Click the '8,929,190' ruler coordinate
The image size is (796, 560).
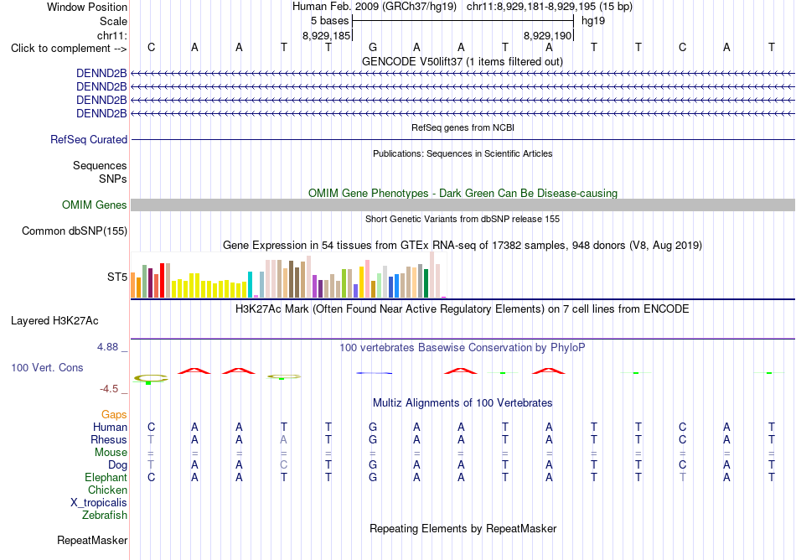(x=548, y=35)
